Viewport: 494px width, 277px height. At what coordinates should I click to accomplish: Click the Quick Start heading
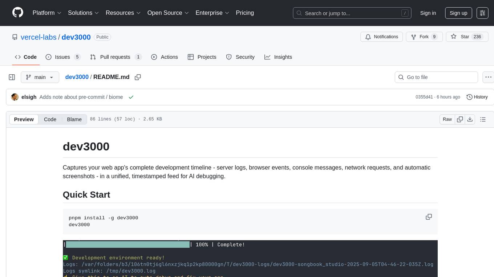[86, 195]
